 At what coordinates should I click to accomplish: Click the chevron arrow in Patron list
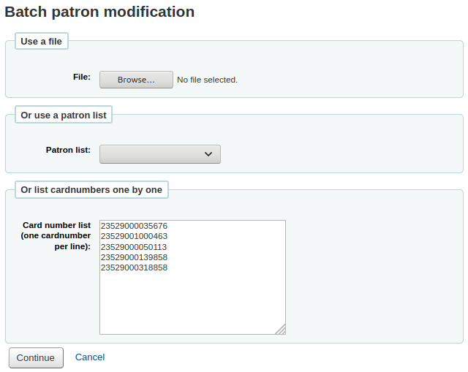coord(208,154)
